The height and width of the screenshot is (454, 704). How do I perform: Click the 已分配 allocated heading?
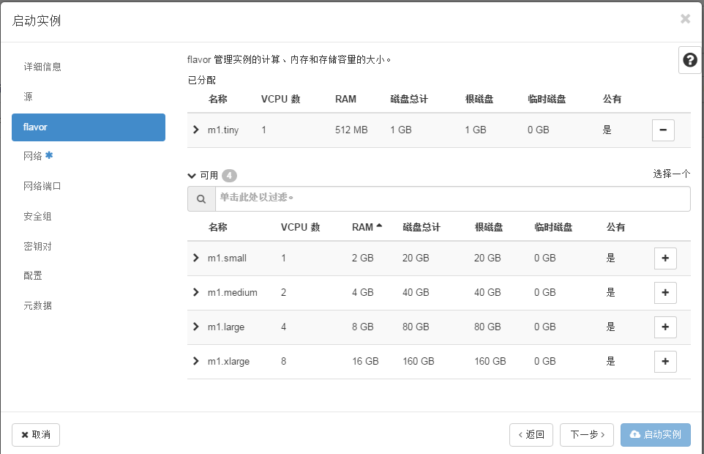pos(201,81)
